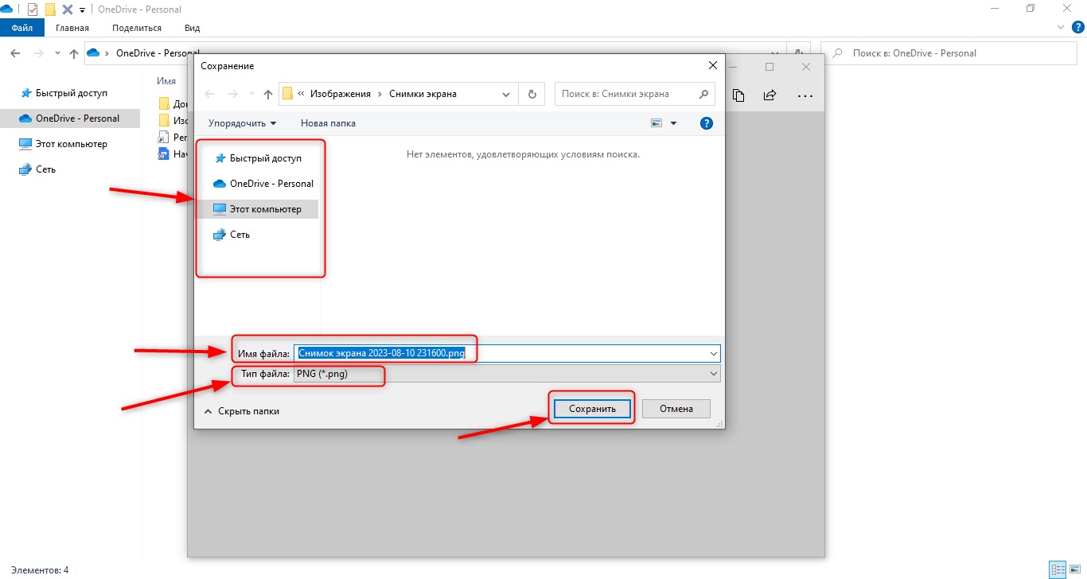Refresh the Снимки экрана folder in Save dialog
Screen dimensions: 1087x579
pos(532,94)
